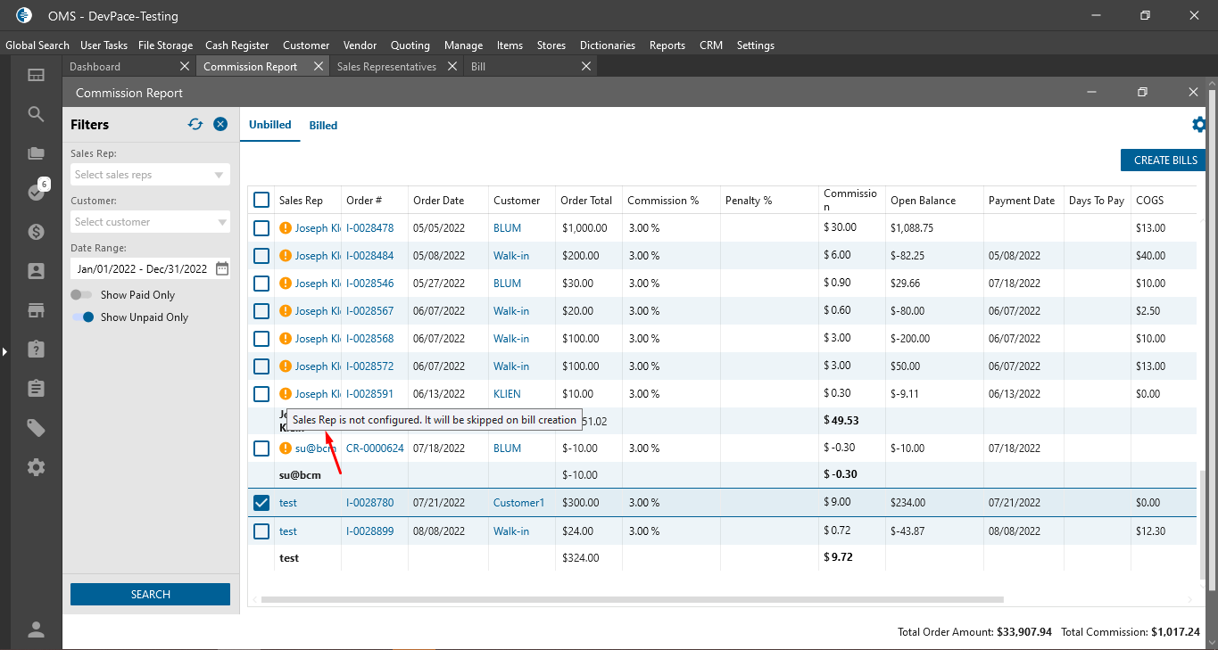Switch to the Billed tab
The width and height of the screenshot is (1218, 650).
tap(323, 126)
